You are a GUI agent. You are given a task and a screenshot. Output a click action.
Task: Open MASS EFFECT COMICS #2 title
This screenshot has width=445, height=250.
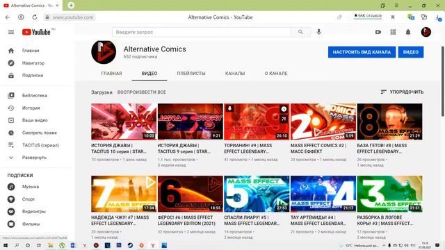click(x=318, y=149)
